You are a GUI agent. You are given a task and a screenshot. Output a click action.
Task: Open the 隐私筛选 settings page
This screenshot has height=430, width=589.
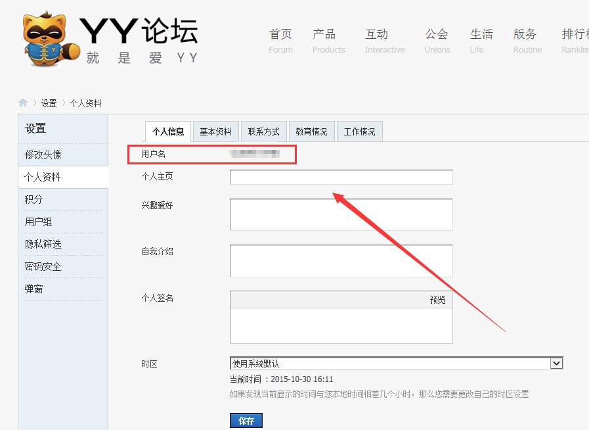(58, 244)
